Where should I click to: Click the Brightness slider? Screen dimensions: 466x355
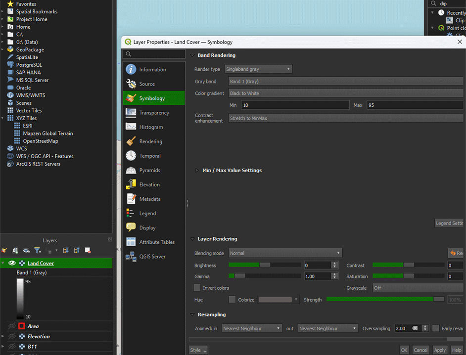[265, 265]
